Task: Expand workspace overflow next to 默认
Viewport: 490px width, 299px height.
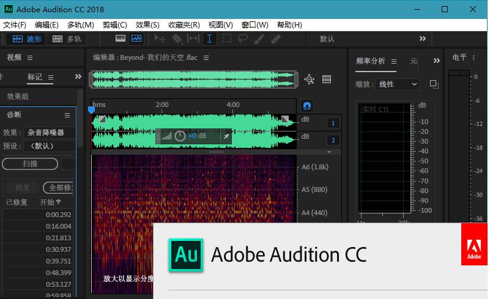Action: coord(423,39)
